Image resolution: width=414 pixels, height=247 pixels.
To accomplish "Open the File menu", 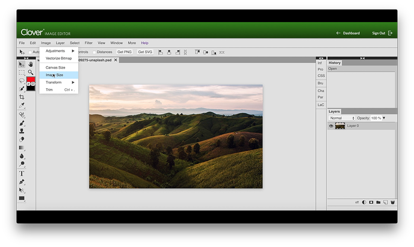I will tap(22, 43).
